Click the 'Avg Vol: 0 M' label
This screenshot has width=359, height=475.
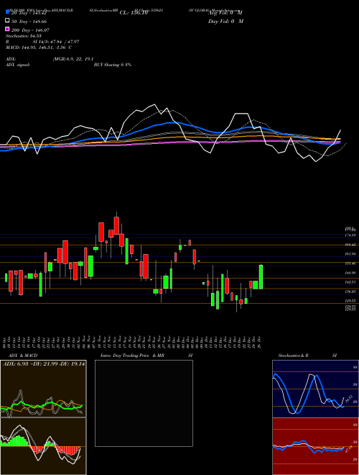click(225, 13)
